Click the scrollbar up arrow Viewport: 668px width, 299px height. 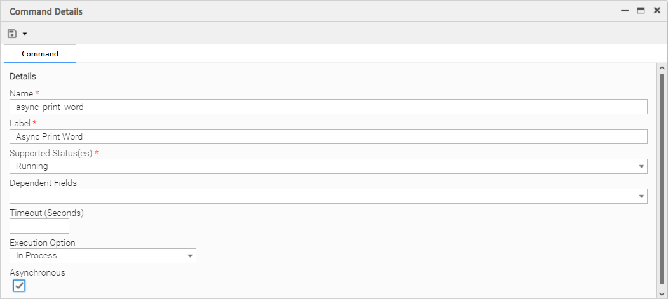(x=662, y=68)
